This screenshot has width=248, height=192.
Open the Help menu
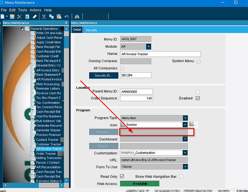tap(48, 10)
